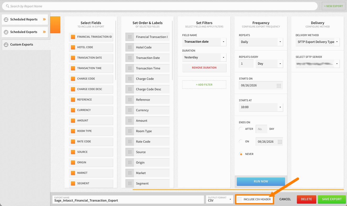The image size is (347, 206).
Task: Toggle the ROOM TYPE field checkbox
Action: [x=73, y=131]
